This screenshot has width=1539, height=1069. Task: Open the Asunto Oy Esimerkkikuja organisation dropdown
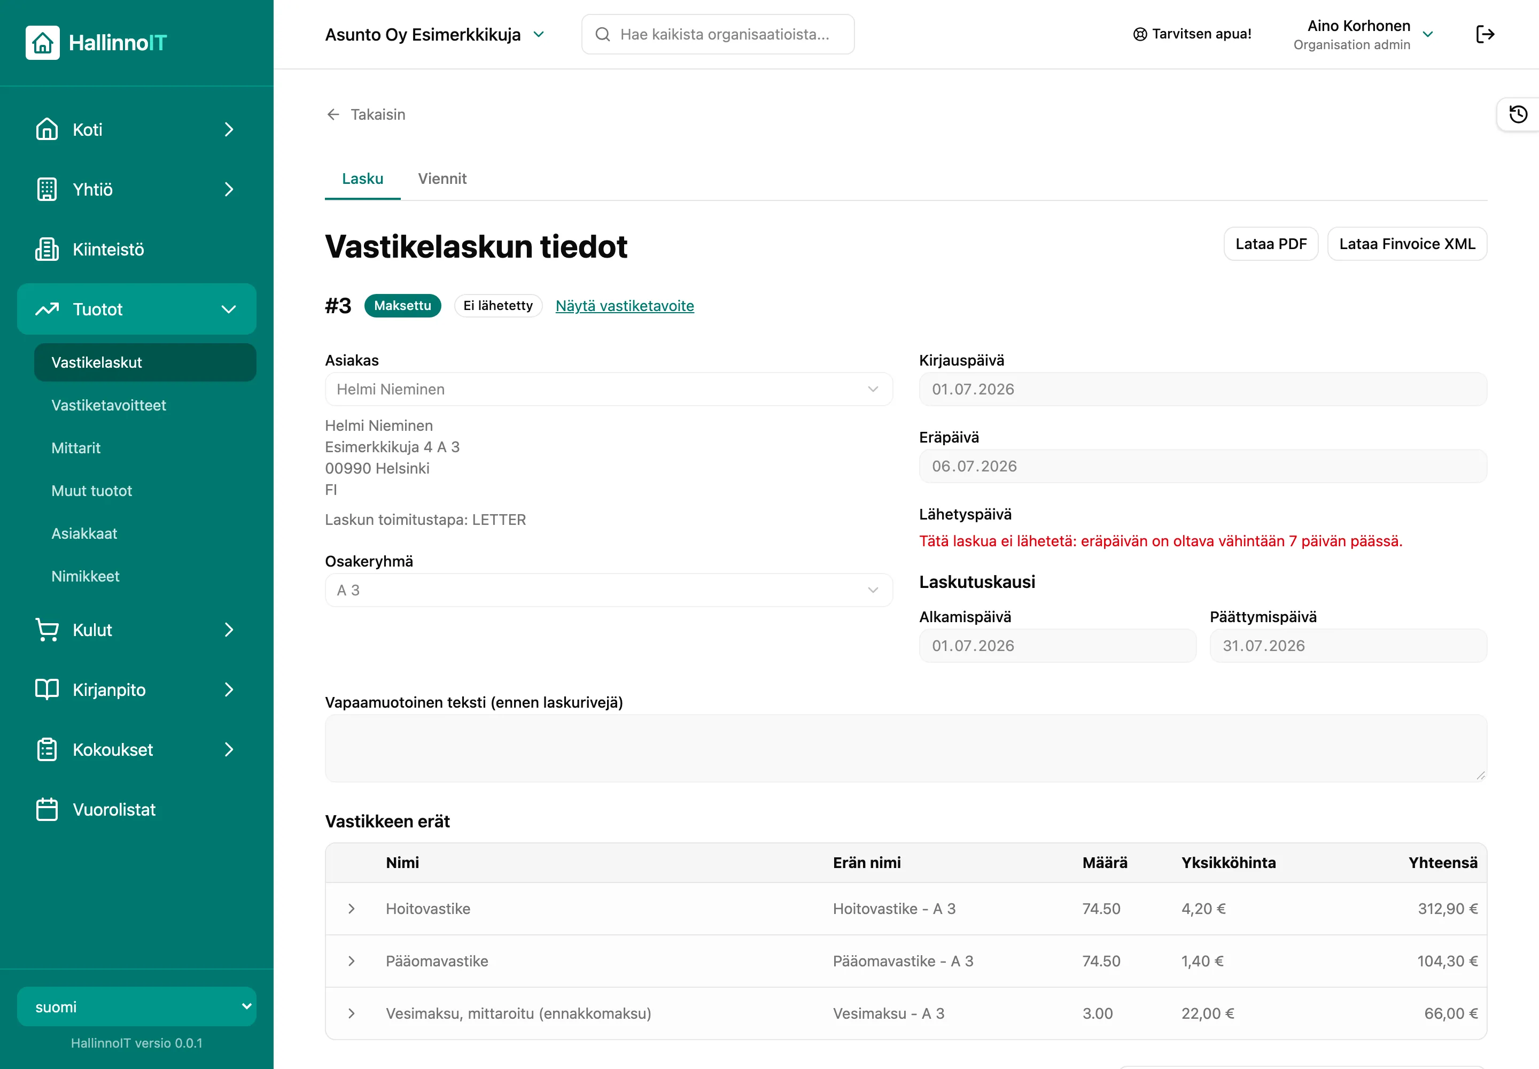pos(434,34)
